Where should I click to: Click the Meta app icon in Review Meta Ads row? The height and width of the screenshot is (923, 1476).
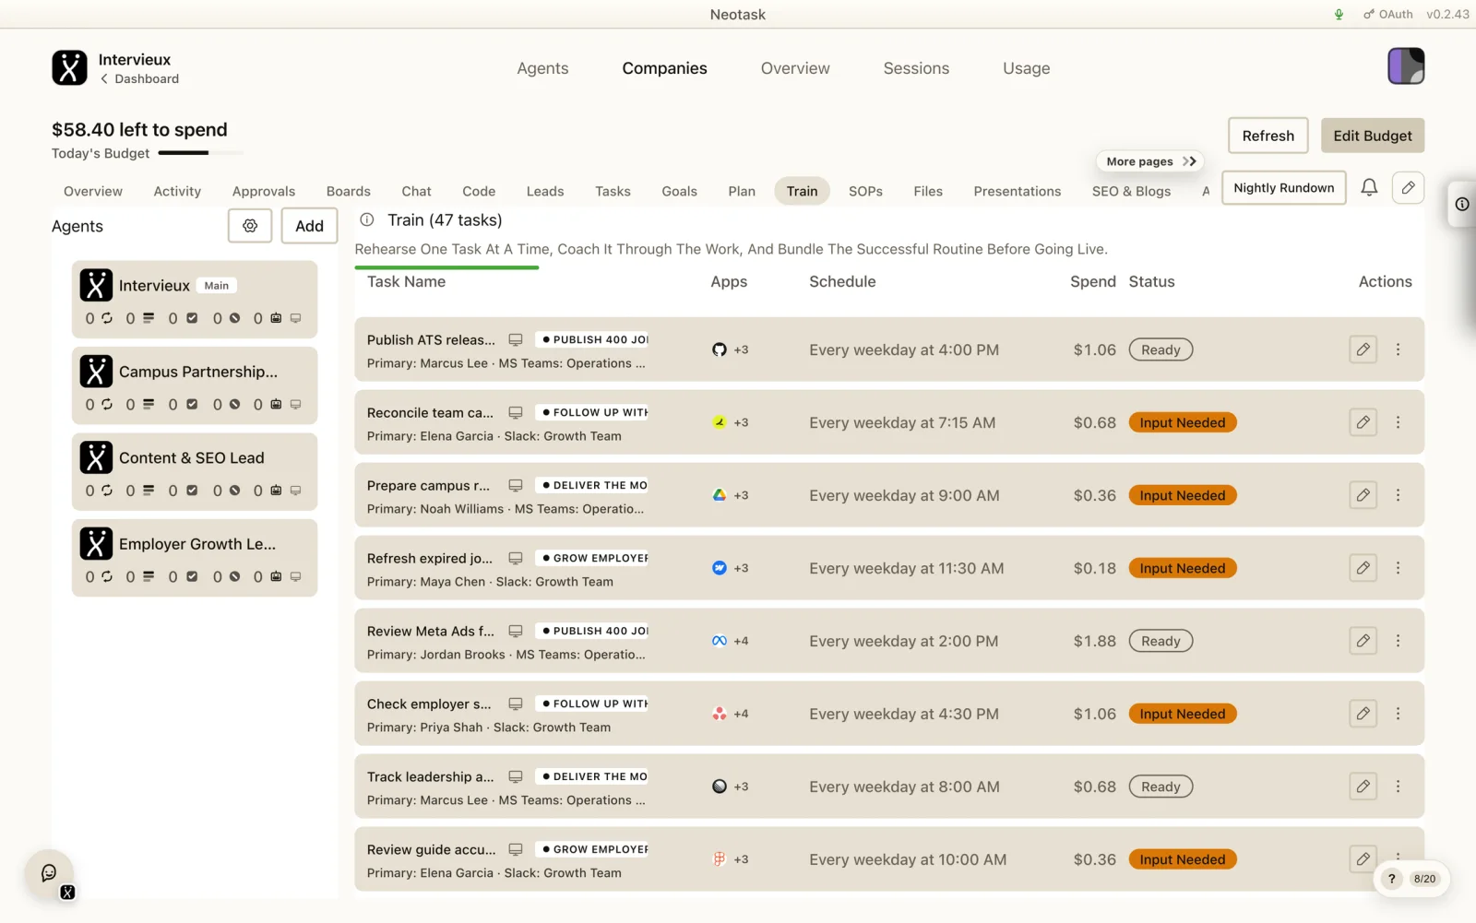pyautogui.click(x=720, y=641)
